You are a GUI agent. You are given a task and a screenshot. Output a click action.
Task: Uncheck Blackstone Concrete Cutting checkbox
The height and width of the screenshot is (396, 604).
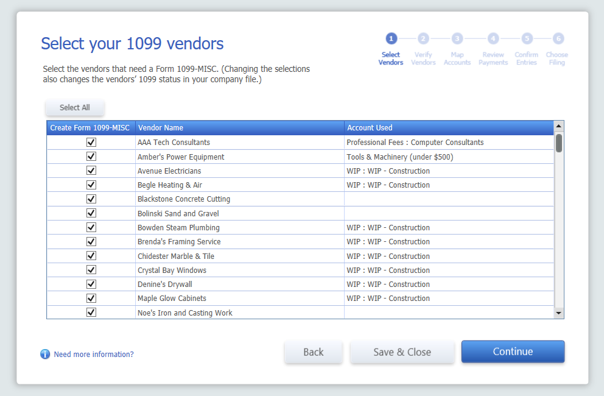tap(91, 199)
